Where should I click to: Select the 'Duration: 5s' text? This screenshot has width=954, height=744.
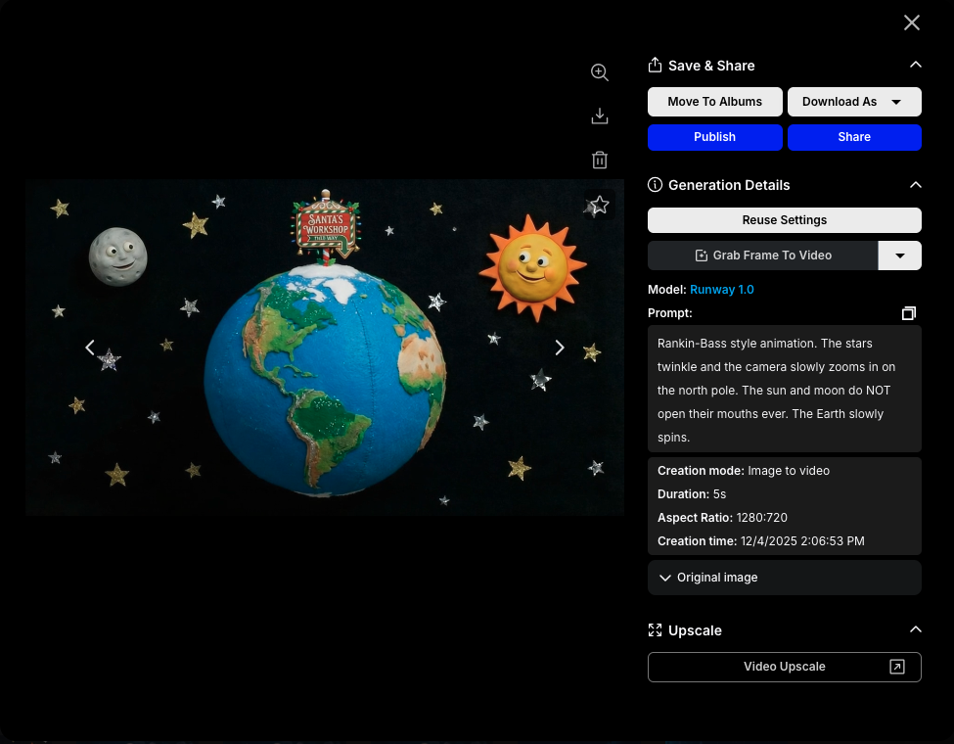click(x=692, y=494)
